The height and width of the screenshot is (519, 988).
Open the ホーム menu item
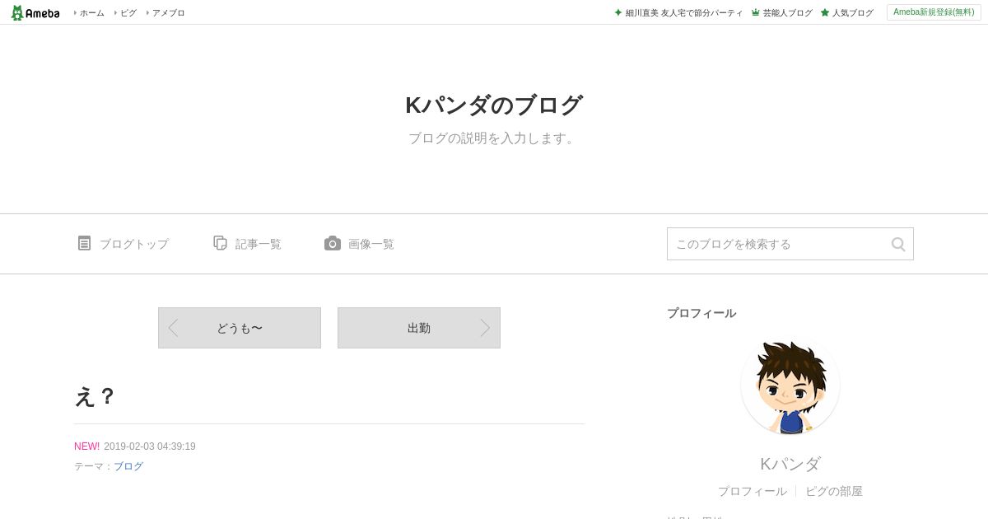(x=89, y=13)
